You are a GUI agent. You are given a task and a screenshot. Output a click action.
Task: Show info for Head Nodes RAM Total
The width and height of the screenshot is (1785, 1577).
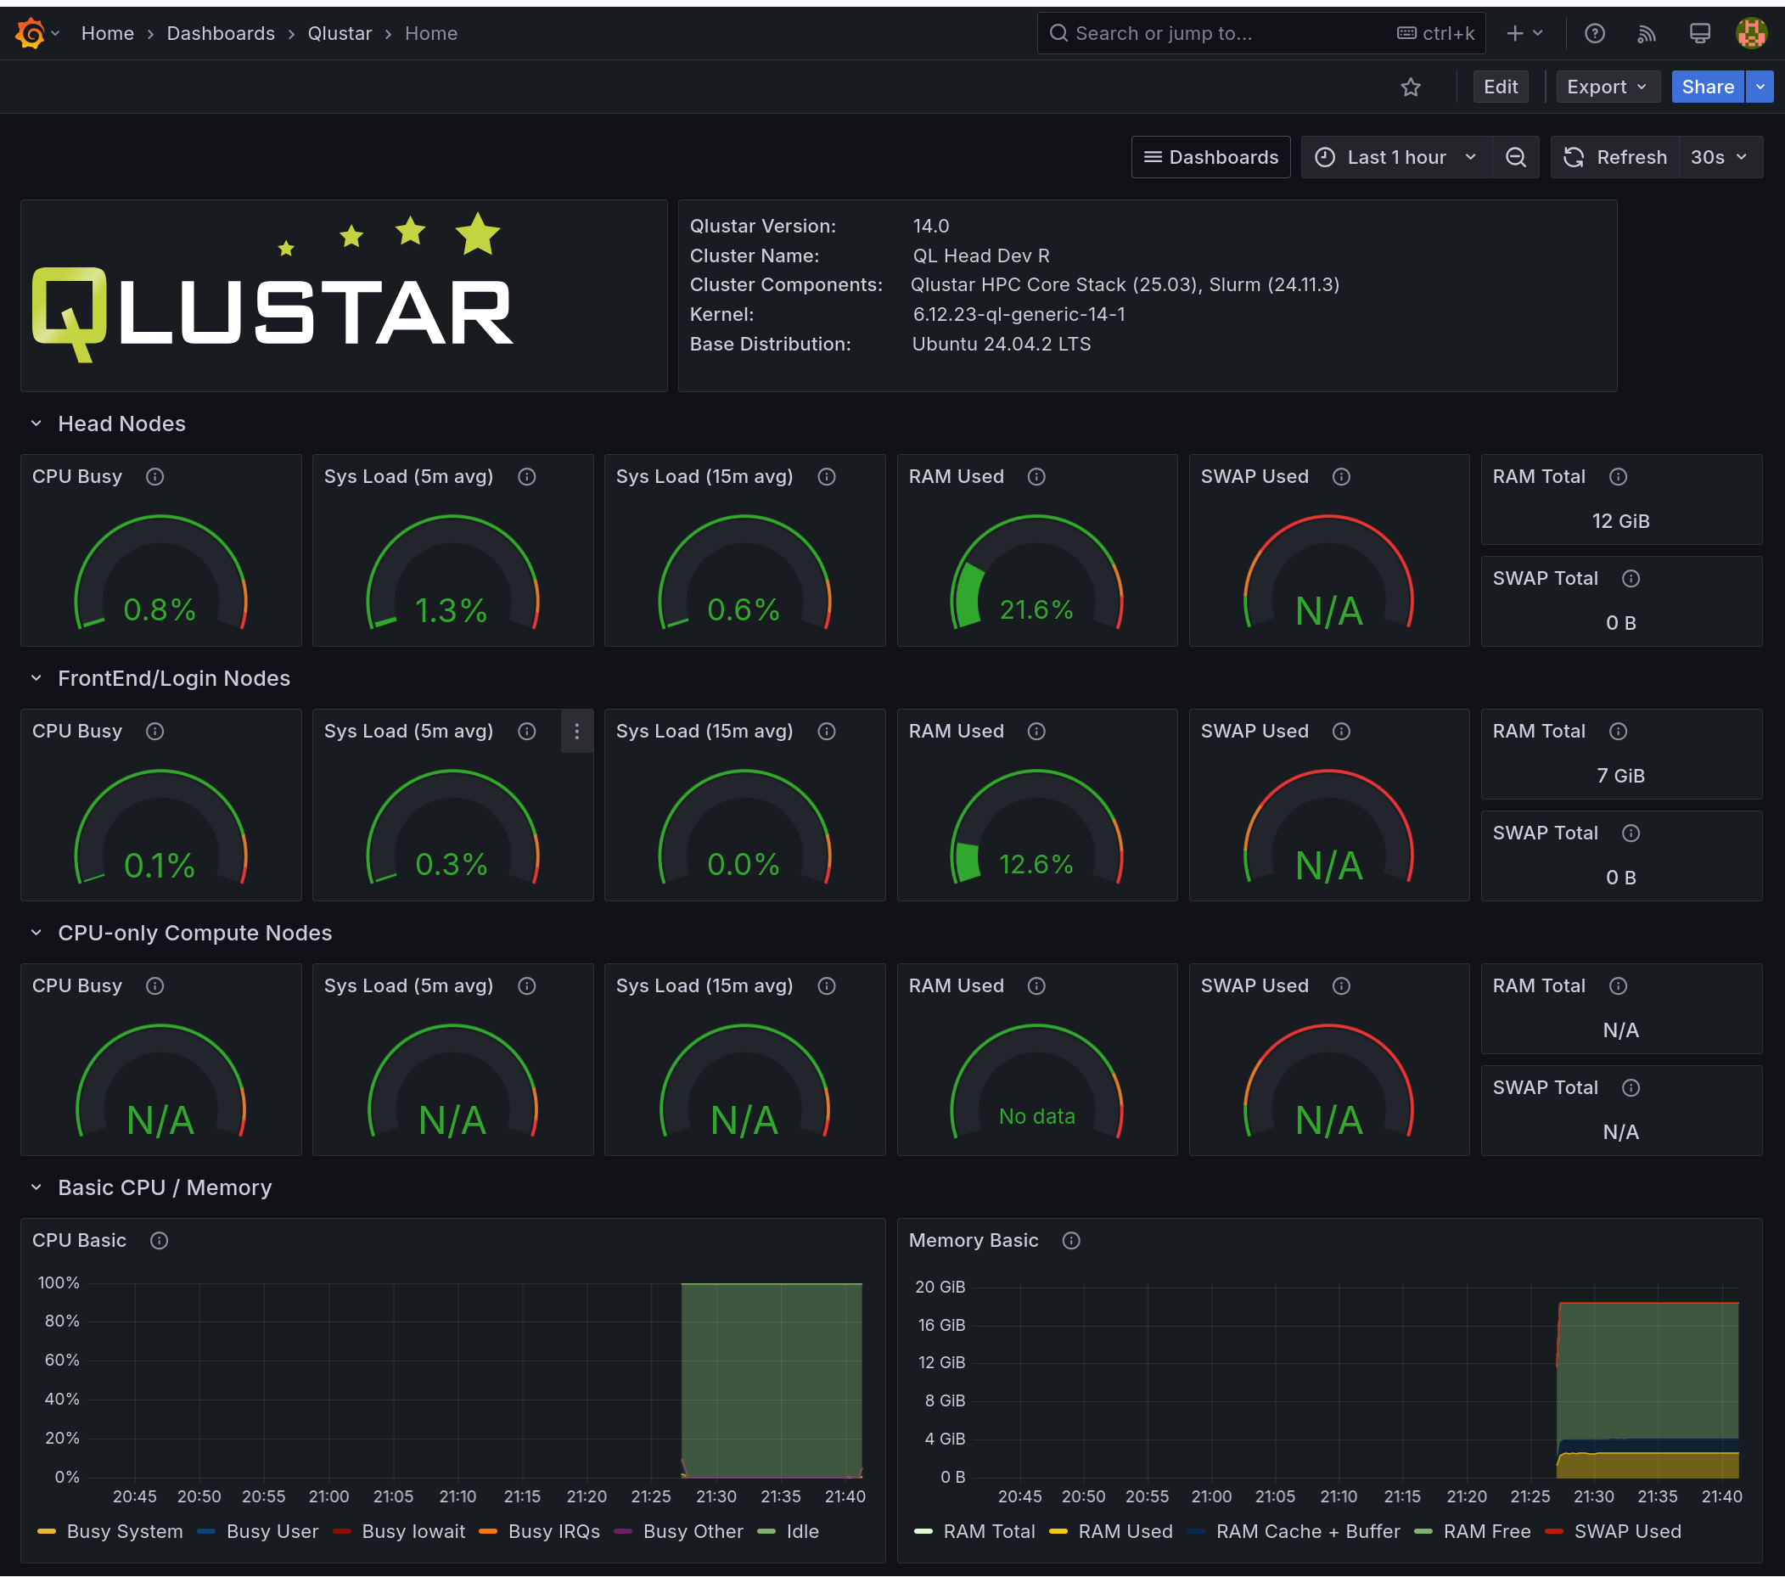point(1617,477)
